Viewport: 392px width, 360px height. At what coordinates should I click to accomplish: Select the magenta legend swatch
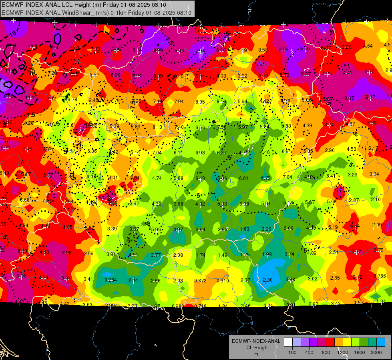(322, 342)
